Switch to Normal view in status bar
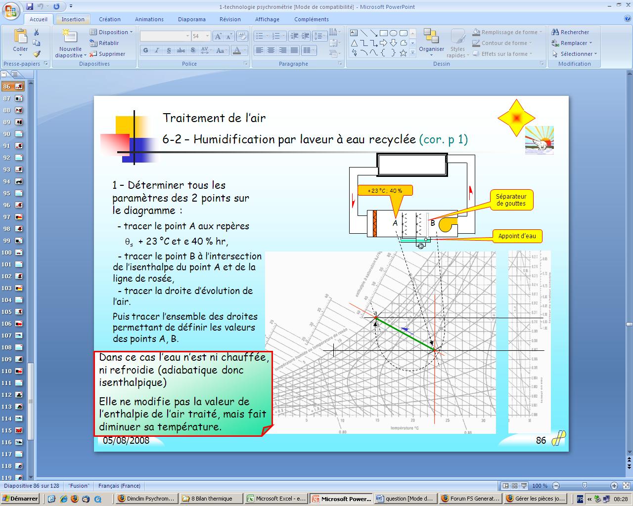 click(505, 486)
